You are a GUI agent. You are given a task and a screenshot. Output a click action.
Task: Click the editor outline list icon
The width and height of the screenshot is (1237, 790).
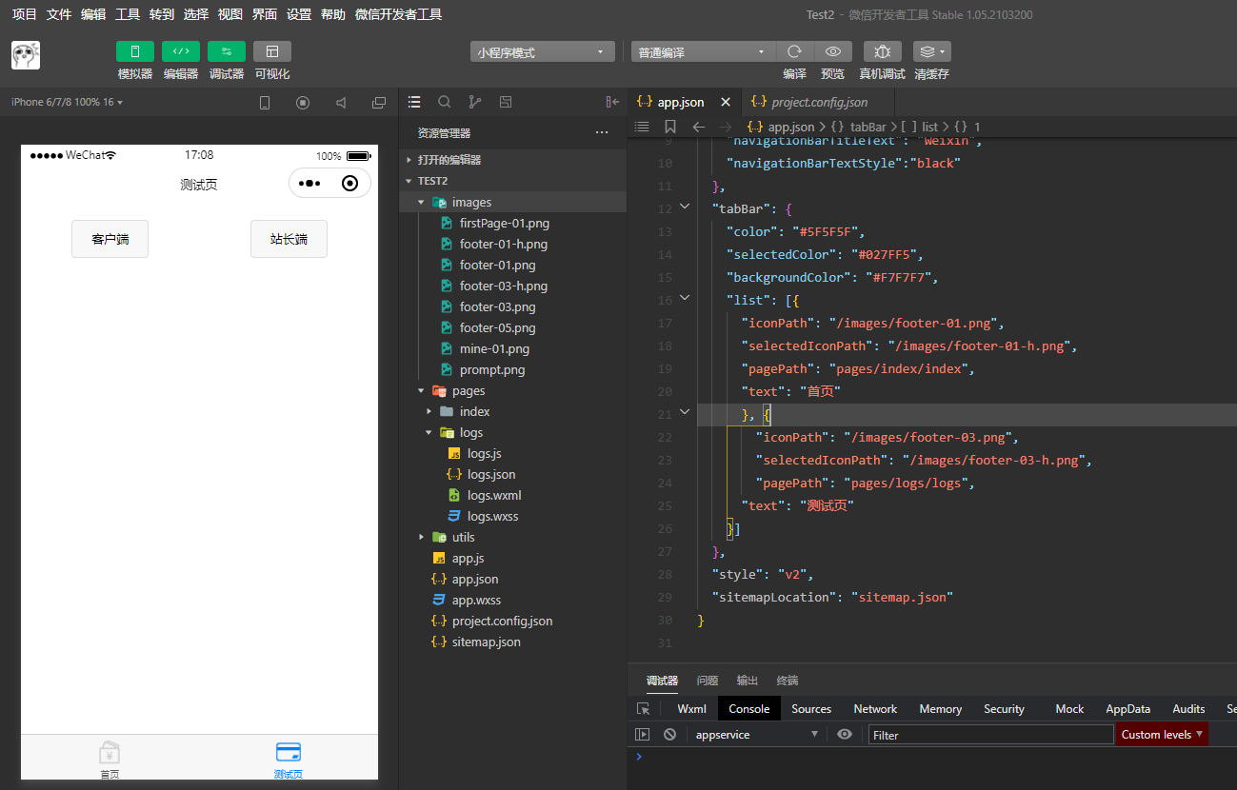pyautogui.click(x=642, y=127)
